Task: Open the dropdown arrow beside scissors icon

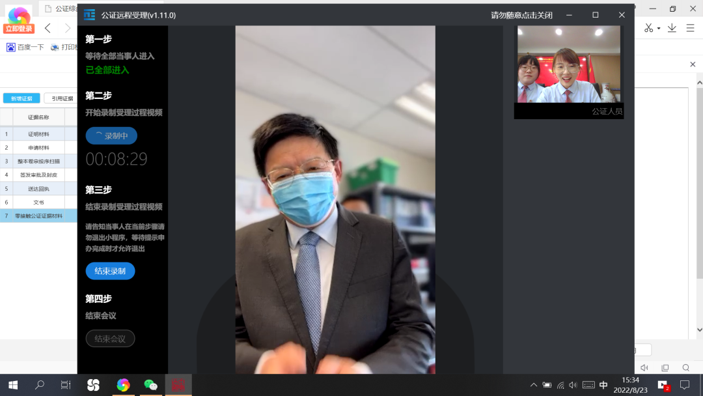Action: click(659, 28)
